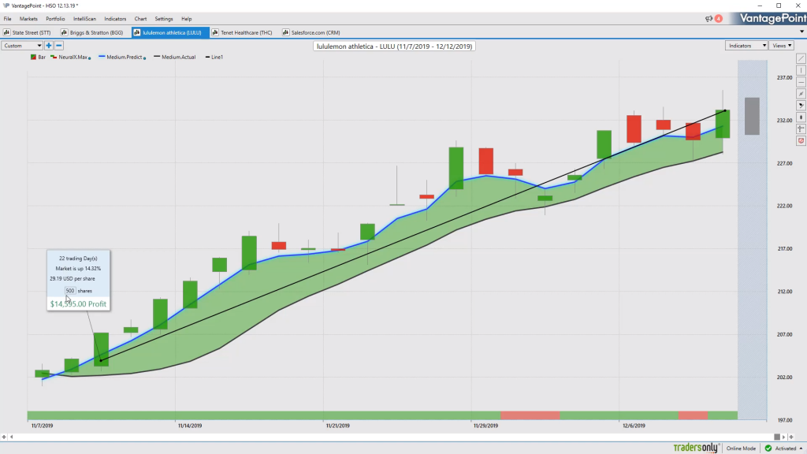Click the scroll left arrow on chart scrollbar
This screenshot has width=807, height=454.
click(11, 437)
